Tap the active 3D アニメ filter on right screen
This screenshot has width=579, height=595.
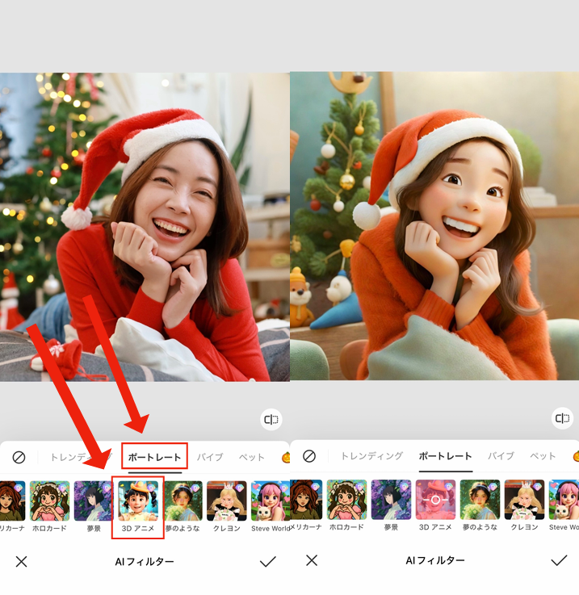tap(435, 500)
